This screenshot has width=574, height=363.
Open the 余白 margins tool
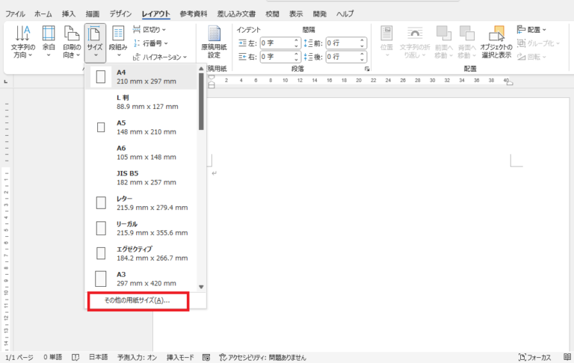click(49, 42)
